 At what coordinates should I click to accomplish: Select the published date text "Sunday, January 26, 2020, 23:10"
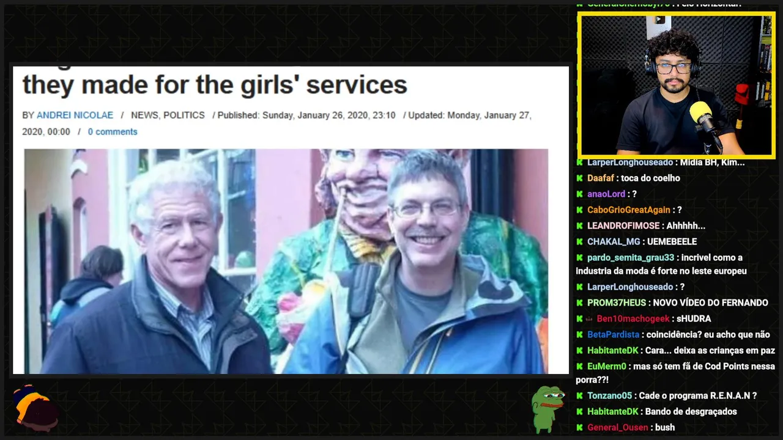point(329,115)
